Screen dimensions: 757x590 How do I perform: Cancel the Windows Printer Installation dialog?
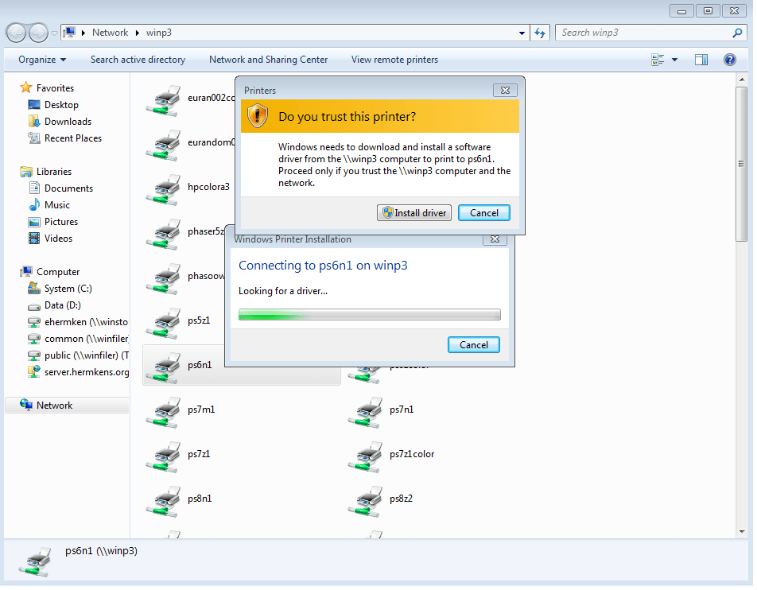pos(474,345)
